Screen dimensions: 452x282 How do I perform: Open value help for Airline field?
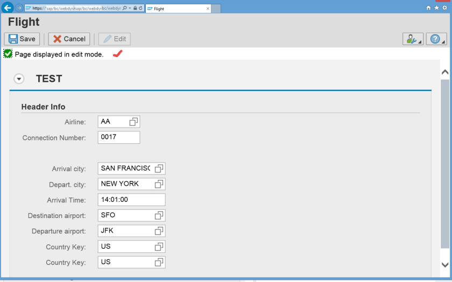pyautogui.click(x=133, y=122)
